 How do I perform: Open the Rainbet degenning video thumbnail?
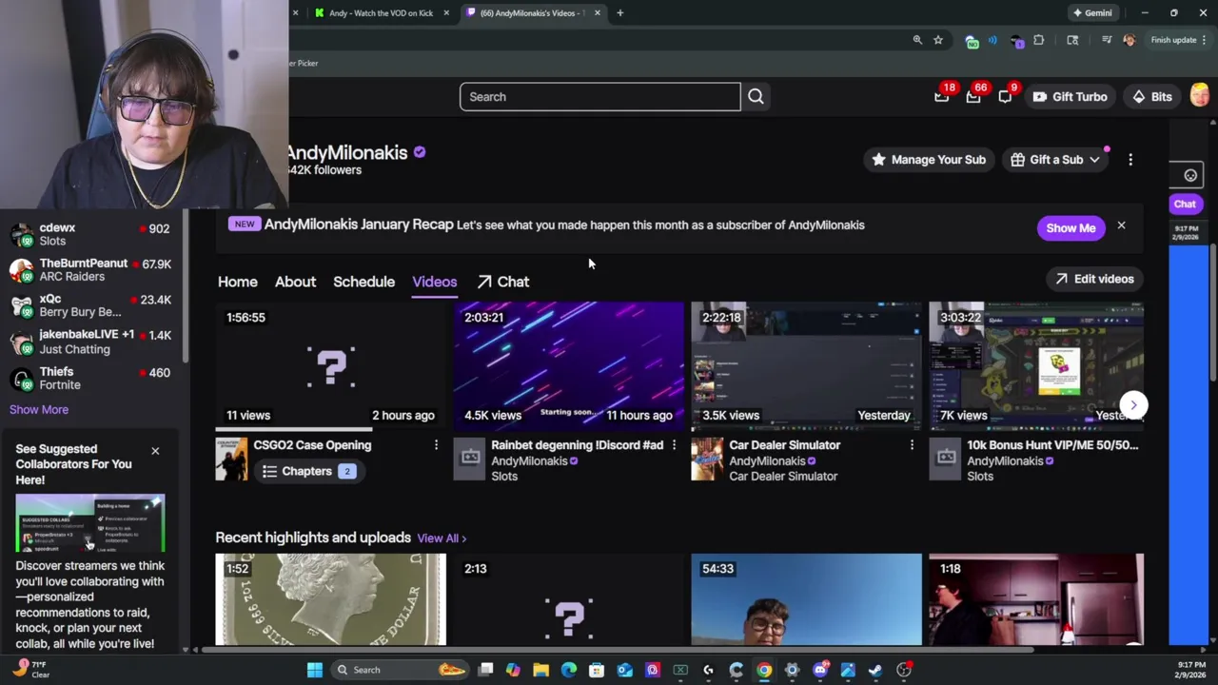[x=568, y=366]
